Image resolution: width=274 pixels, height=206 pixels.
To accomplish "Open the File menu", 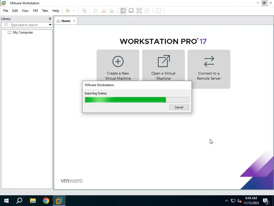I will 6,11.
